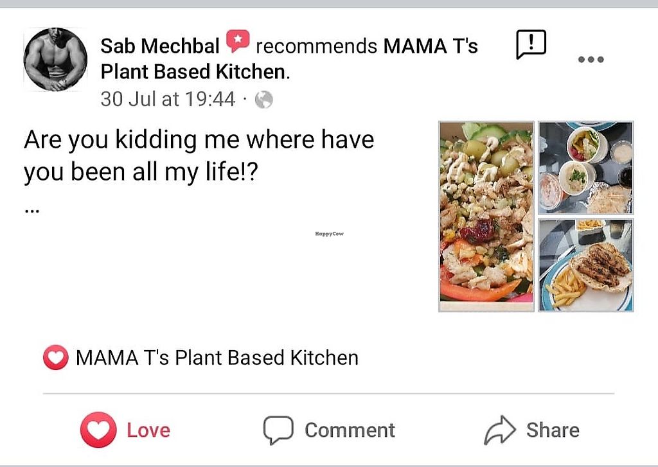
Task: Open the large salad photo
Action: coord(486,216)
